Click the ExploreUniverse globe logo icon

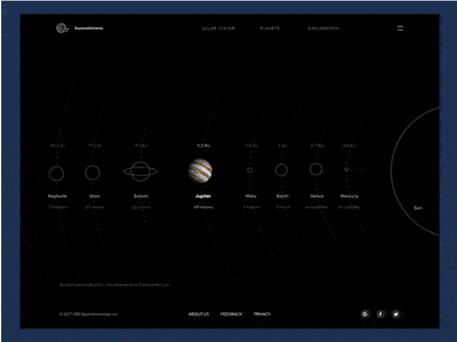coord(60,28)
